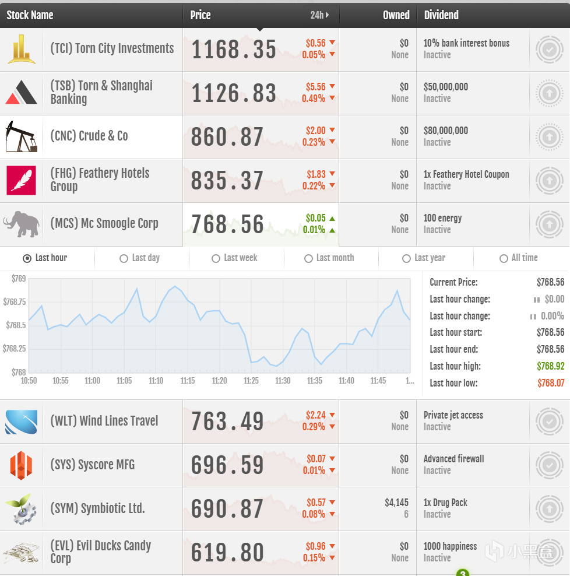570x576 pixels.
Task: Open (TSB) Torn & Shanghai Banking stock name
Action: 101,92
